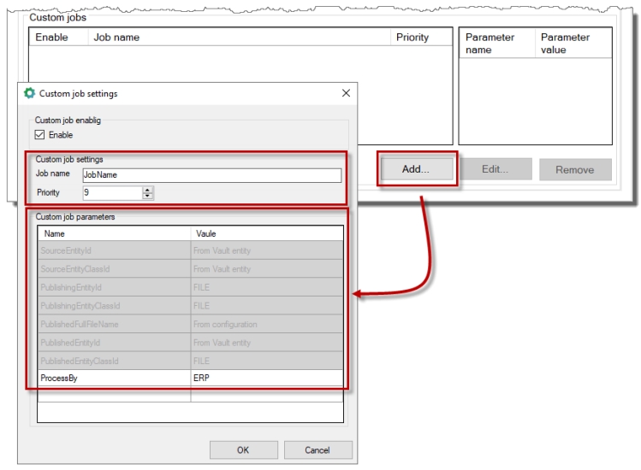Toggle the Enable checkbox for custom job

coord(41,135)
